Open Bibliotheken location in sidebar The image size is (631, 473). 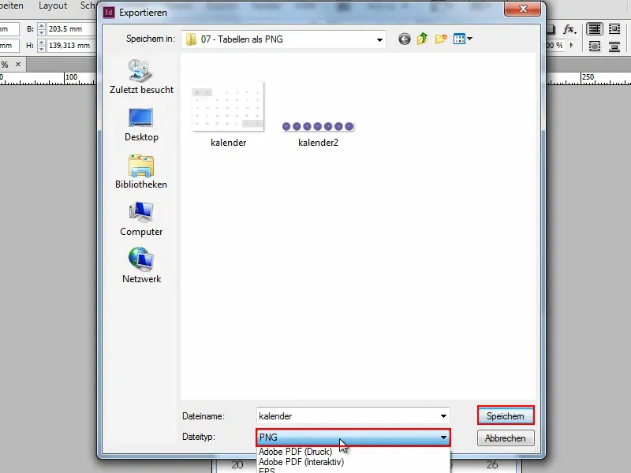coord(141,172)
